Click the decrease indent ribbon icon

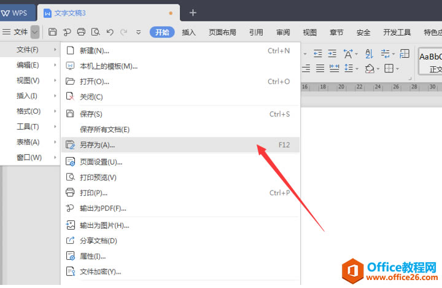click(318, 53)
